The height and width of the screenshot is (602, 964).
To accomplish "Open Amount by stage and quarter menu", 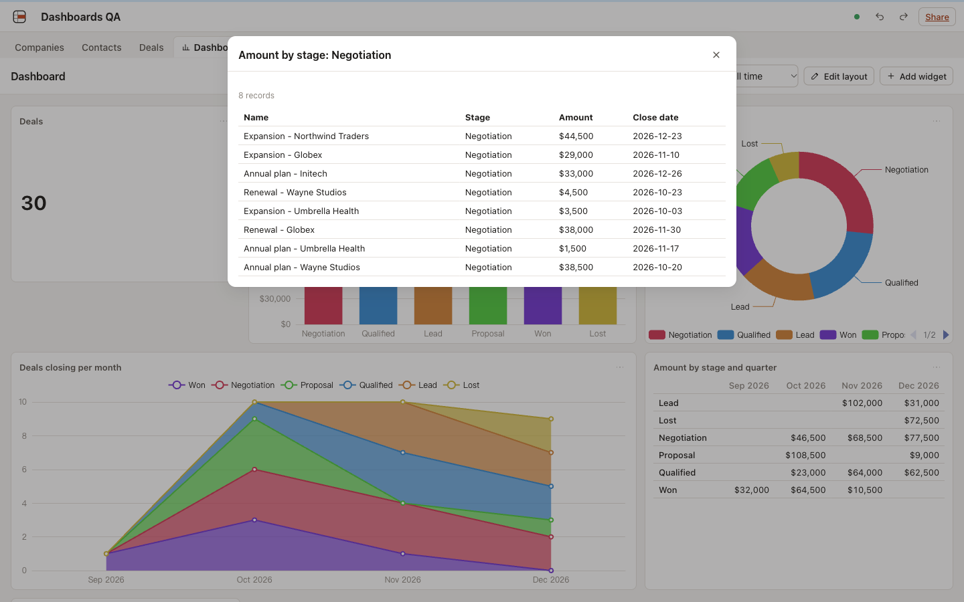I will [937, 367].
